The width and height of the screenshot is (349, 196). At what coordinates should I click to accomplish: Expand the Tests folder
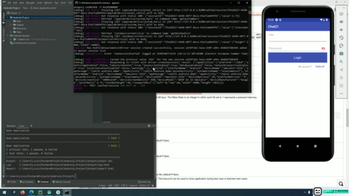point(11,32)
